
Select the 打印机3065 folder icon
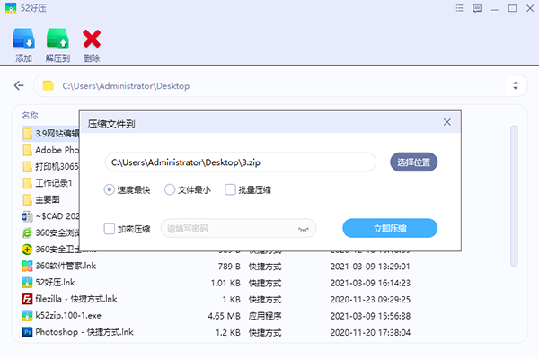coord(27,167)
